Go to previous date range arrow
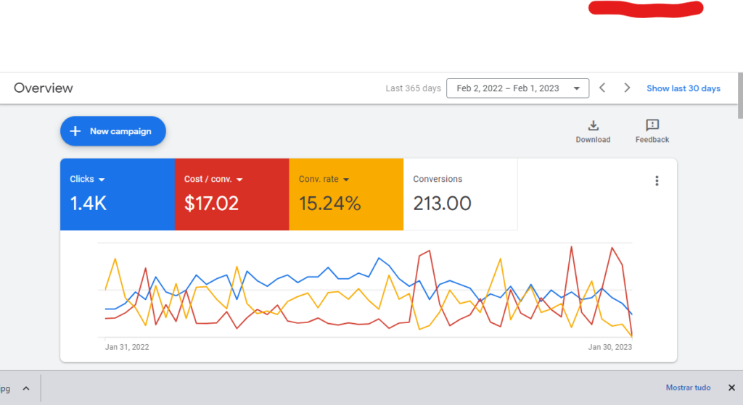743x405 pixels. point(602,88)
